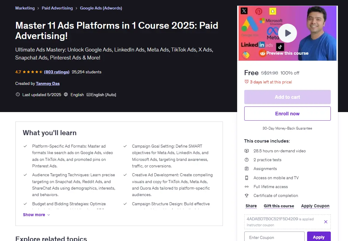Click the X logo in preview thumbnail

pos(244,11)
